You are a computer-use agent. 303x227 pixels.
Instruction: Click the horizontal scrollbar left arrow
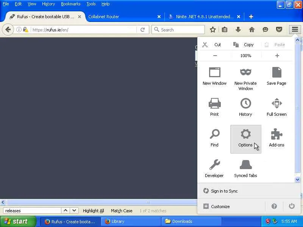(x=3, y=202)
